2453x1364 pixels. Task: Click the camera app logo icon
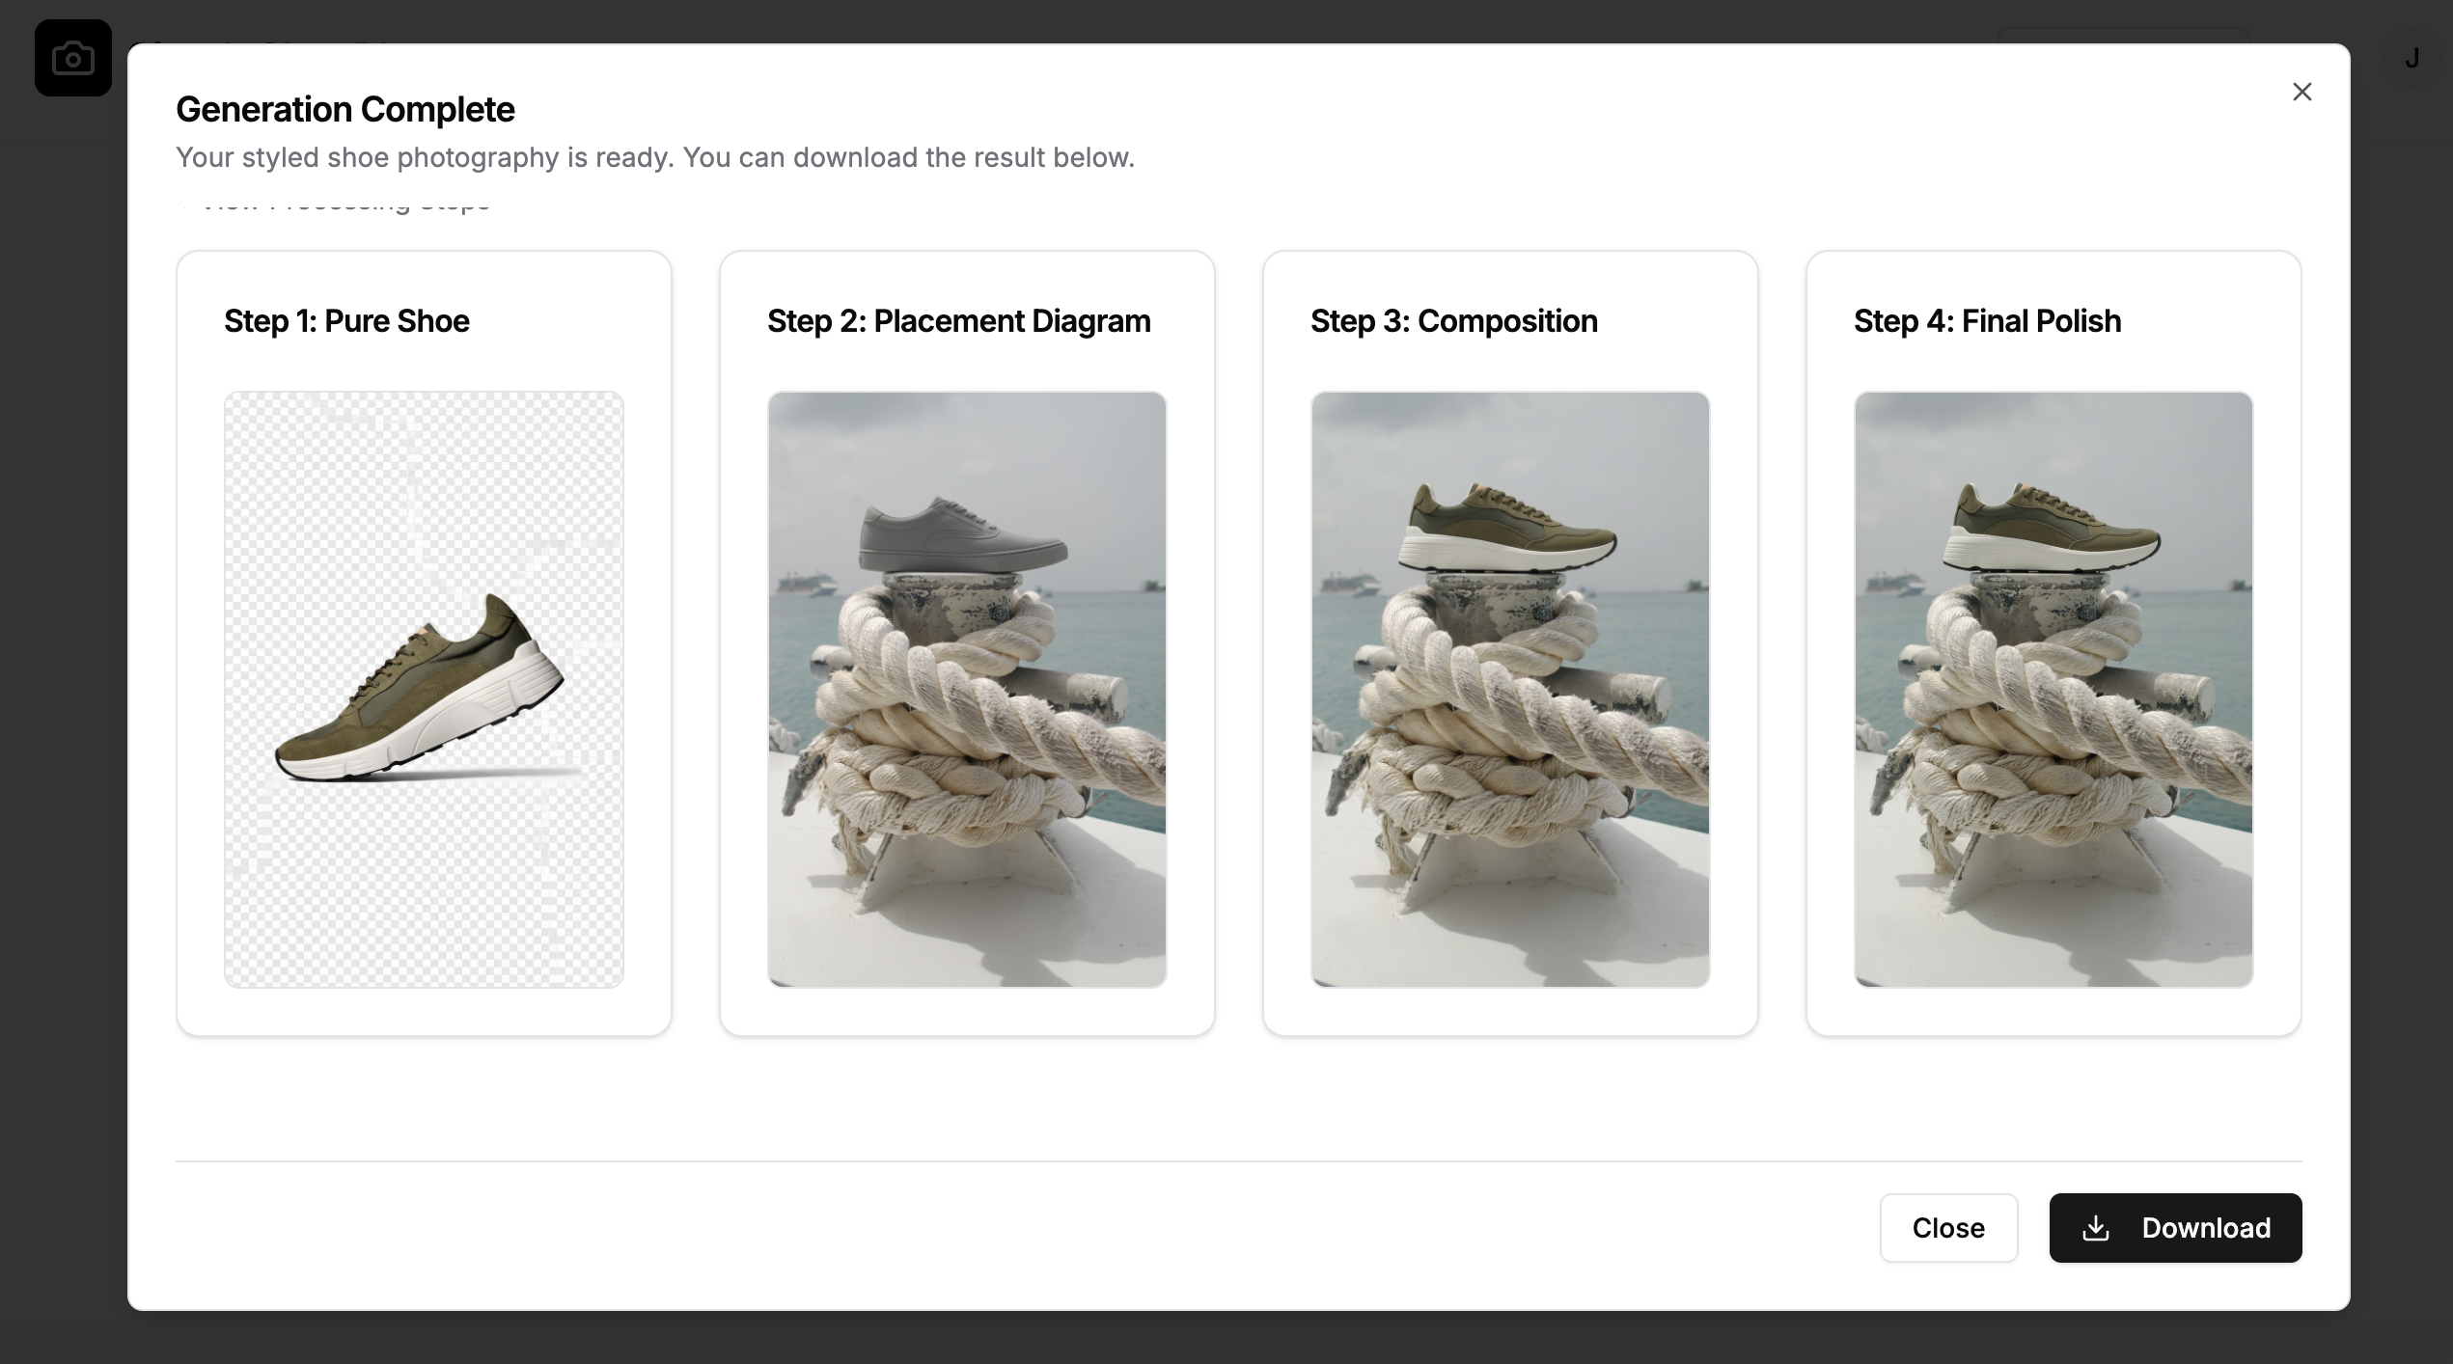click(72, 58)
